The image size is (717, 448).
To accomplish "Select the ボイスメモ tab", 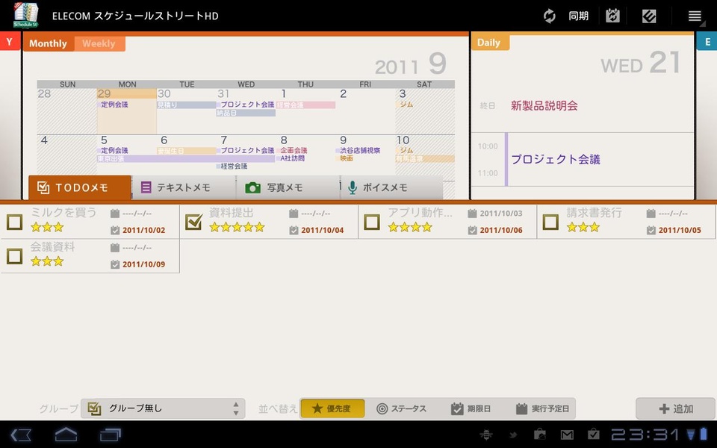I will [391, 187].
